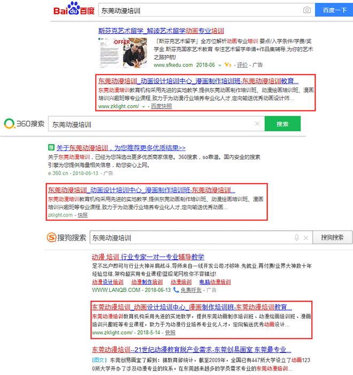The image size is (353, 375).
Task: Click the WWW.LANQB.COM URL
Action: pyautogui.click(x=116, y=290)
